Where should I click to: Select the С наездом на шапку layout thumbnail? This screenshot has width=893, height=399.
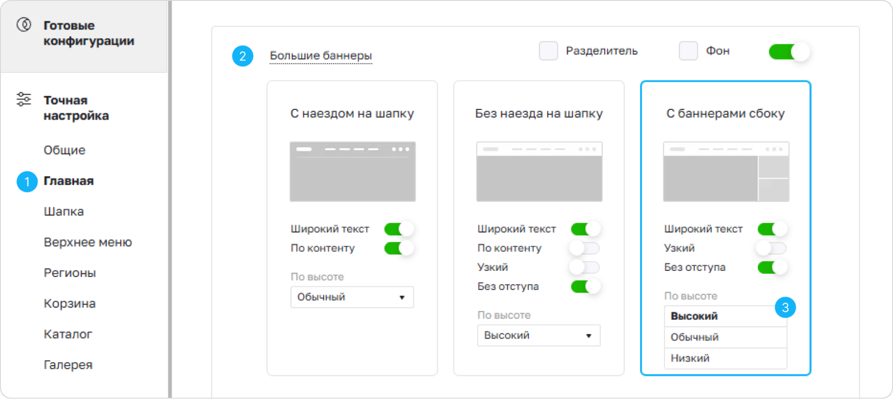(x=352, y=172)
